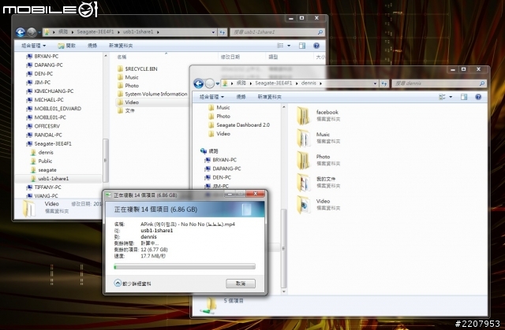Open recent pages dropdown in dennis window
This screenshot has width=505, height=330.
click(x=218, y=83)
